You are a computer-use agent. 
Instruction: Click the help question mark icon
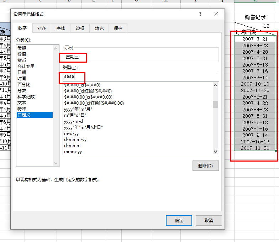pyautogui.click(x=200, y=14)
